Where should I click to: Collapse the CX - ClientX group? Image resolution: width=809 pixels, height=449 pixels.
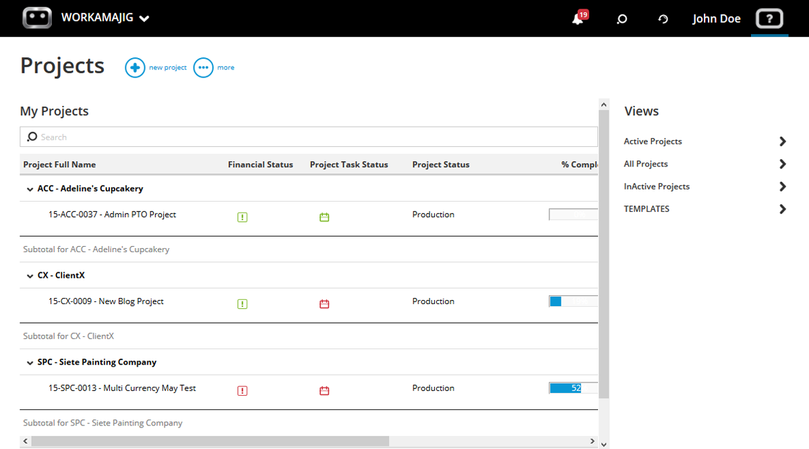[x=30, y=276]
